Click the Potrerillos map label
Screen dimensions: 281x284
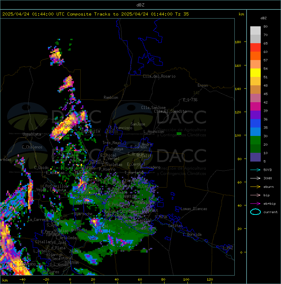(56, 186)
